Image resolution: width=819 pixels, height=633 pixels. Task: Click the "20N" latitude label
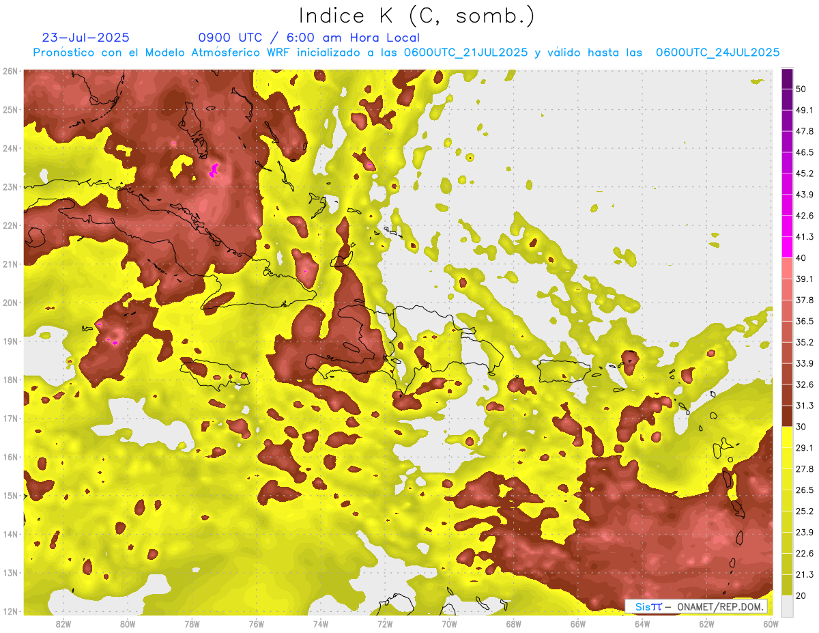[10, 303]
